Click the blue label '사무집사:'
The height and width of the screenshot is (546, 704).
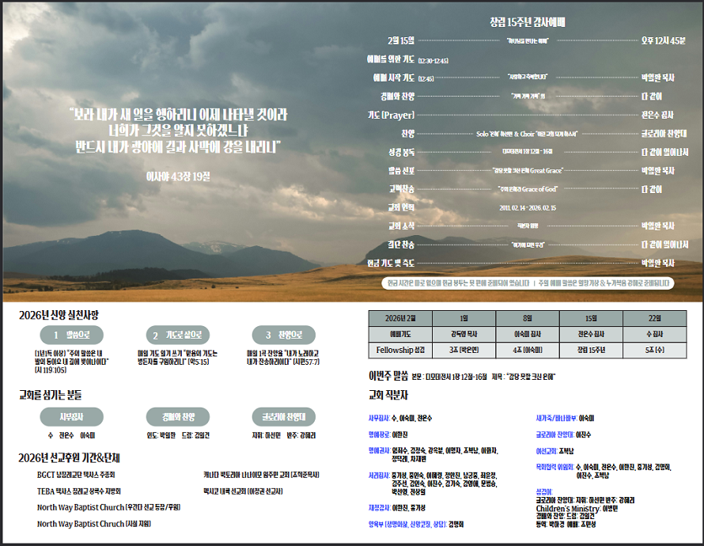click(380, 418)
